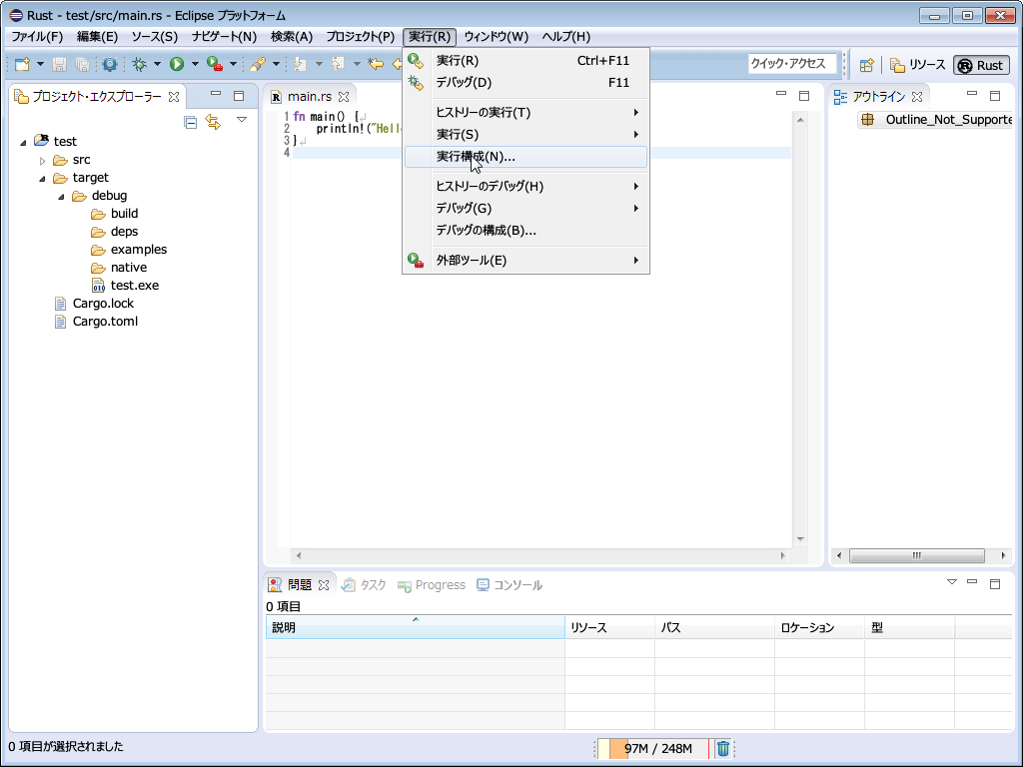
Task: Click the External Tools toolbar icon
Action: point(215,64)
